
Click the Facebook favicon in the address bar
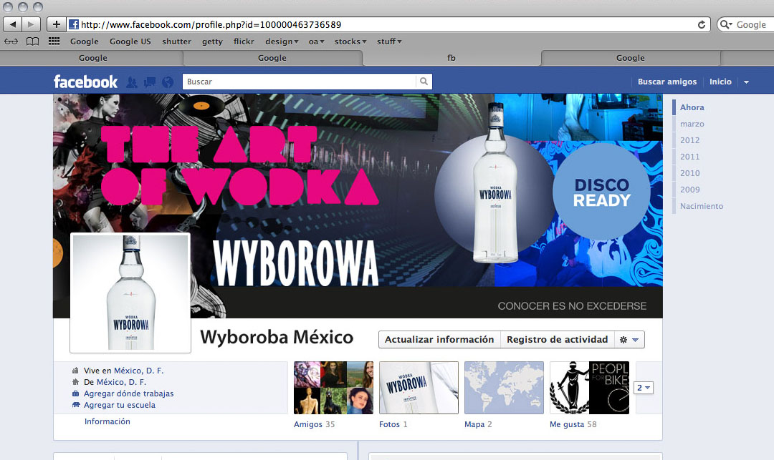click(74, 24)
